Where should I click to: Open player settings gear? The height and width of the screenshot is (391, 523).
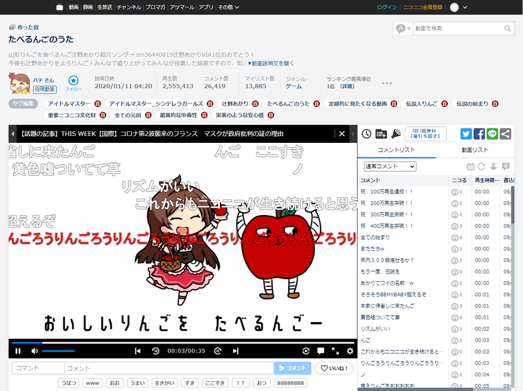[x=350, y=351]
